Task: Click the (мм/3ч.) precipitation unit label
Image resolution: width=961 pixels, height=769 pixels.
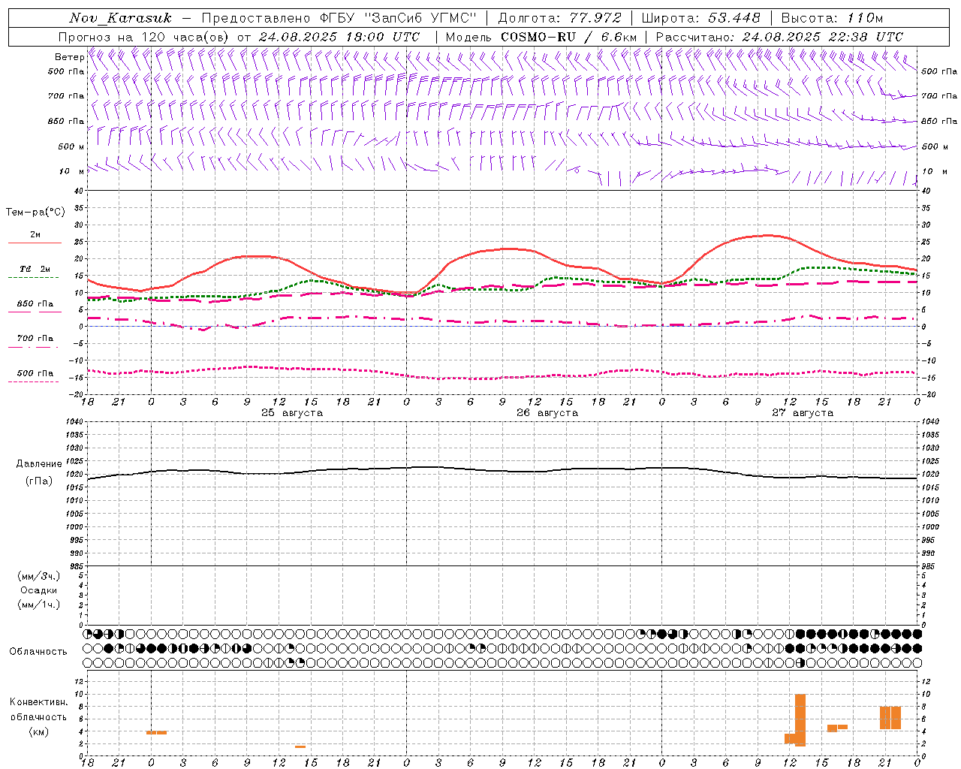Action: [39, 576]
